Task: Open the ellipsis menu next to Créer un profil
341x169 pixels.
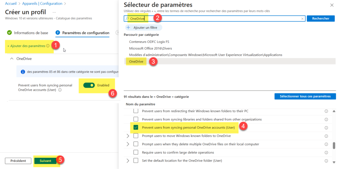Action: pos(54,12)
